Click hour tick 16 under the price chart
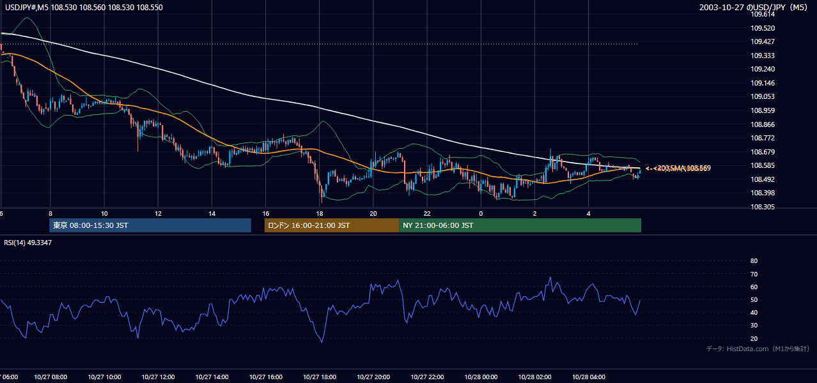The width and height of the screenshot is (817, 383). 265,213
